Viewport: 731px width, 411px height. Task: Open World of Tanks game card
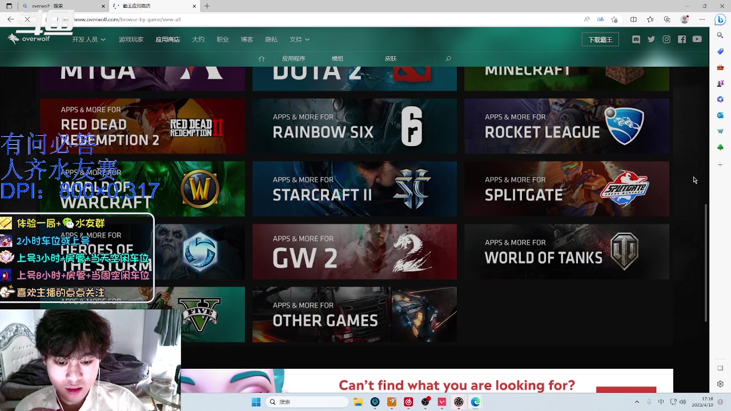tap(567, 252)
